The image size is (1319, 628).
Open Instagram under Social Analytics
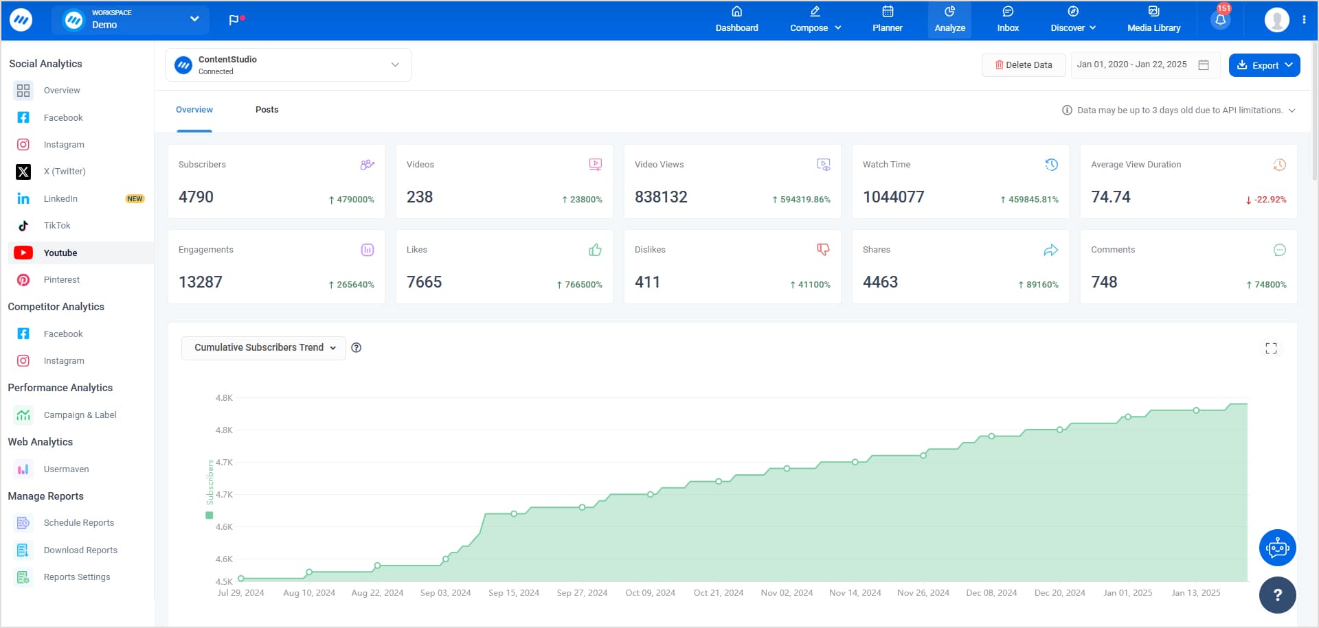(x=80, y=145)
